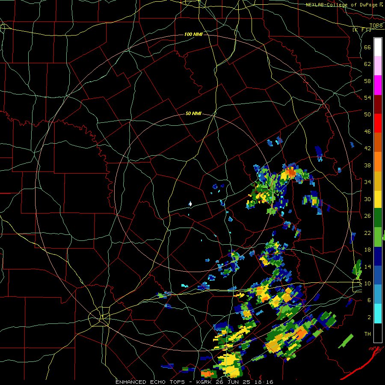Screen dimensions: 385x385
Task: Click the 14 legend value
Action: point(367,267)
